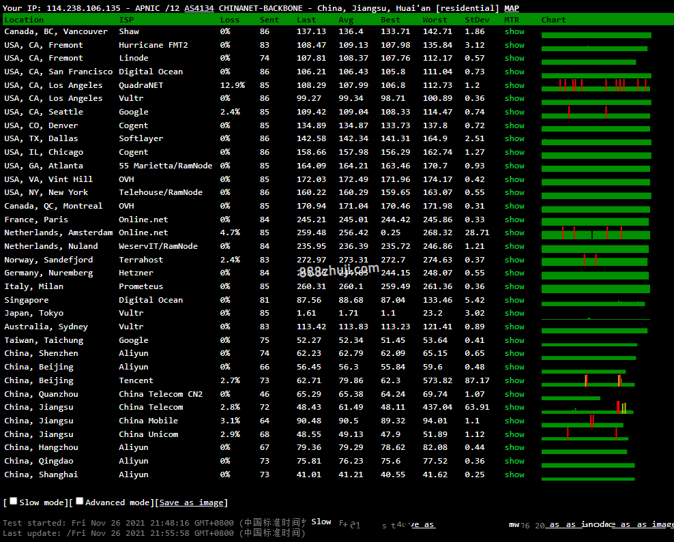
Task: Show MTR for Chicago Cogent row
Action: (x=514, y=153)
